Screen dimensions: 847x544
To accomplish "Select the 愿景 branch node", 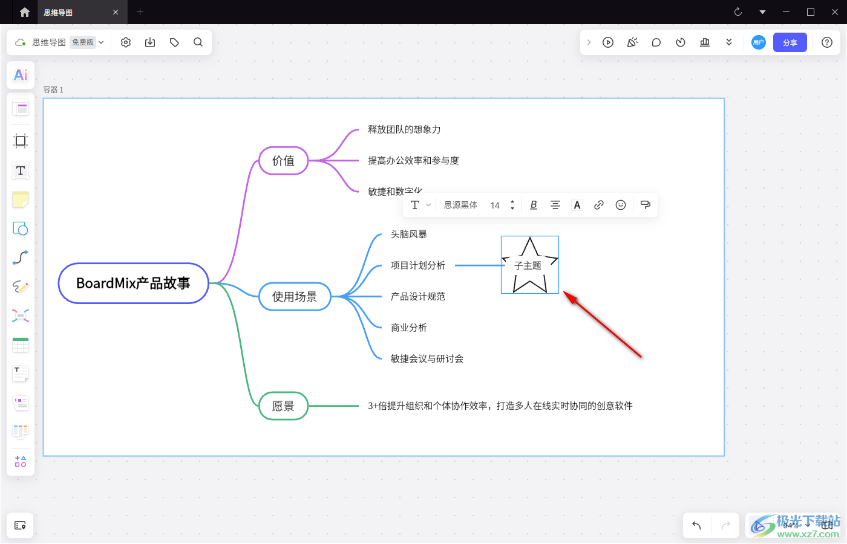I will 283,406.
